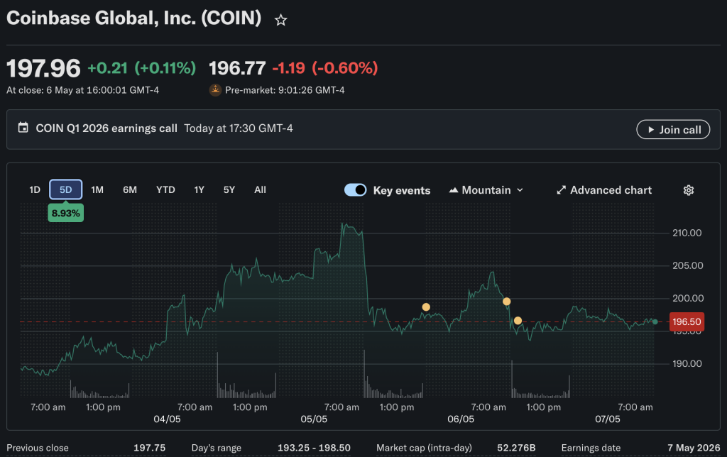
Task: Select the 5Y time range
Action: click(x=229, y=189)
